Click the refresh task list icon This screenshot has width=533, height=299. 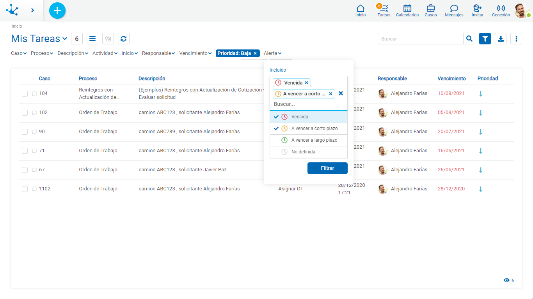pyautogui.click(x=123, y=39)
